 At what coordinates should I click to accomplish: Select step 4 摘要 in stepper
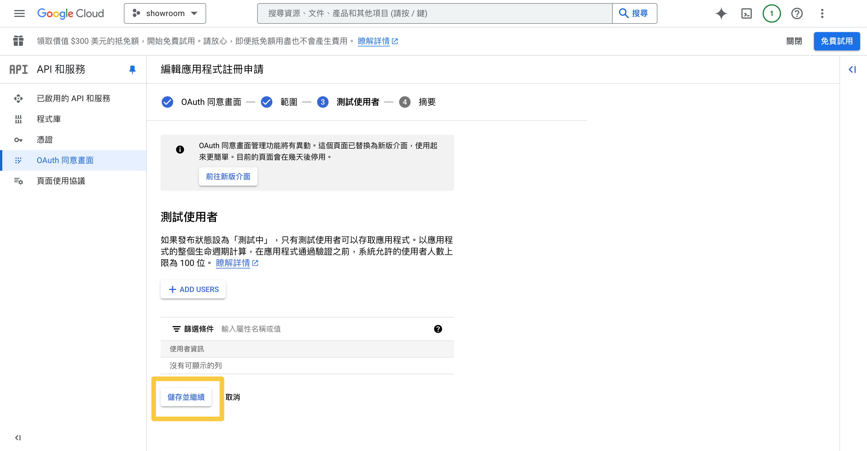[x=417, y=102]
